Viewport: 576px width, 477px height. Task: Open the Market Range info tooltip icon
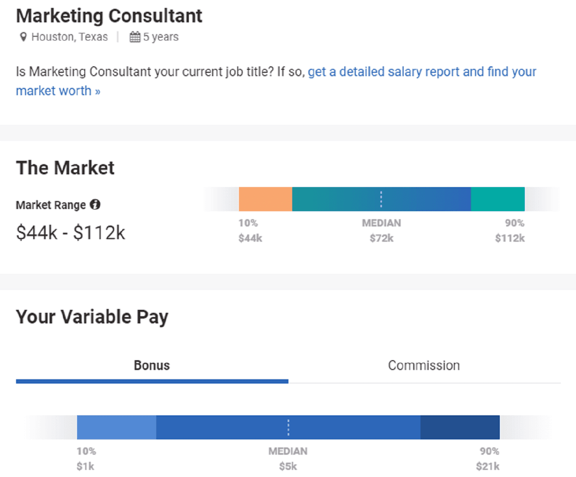tap(95, 204)
